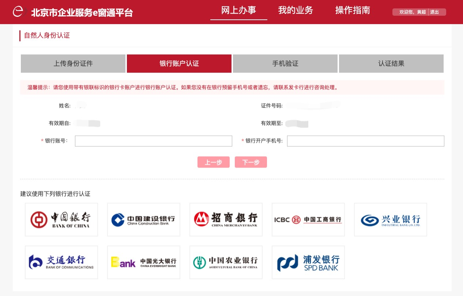Pick the China Merchants Bank logo
The height and width of the screenshot is (296, 463).
coord(226,220)
